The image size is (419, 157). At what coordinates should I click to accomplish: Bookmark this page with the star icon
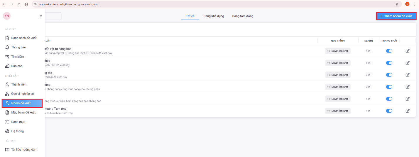(397, 4)
